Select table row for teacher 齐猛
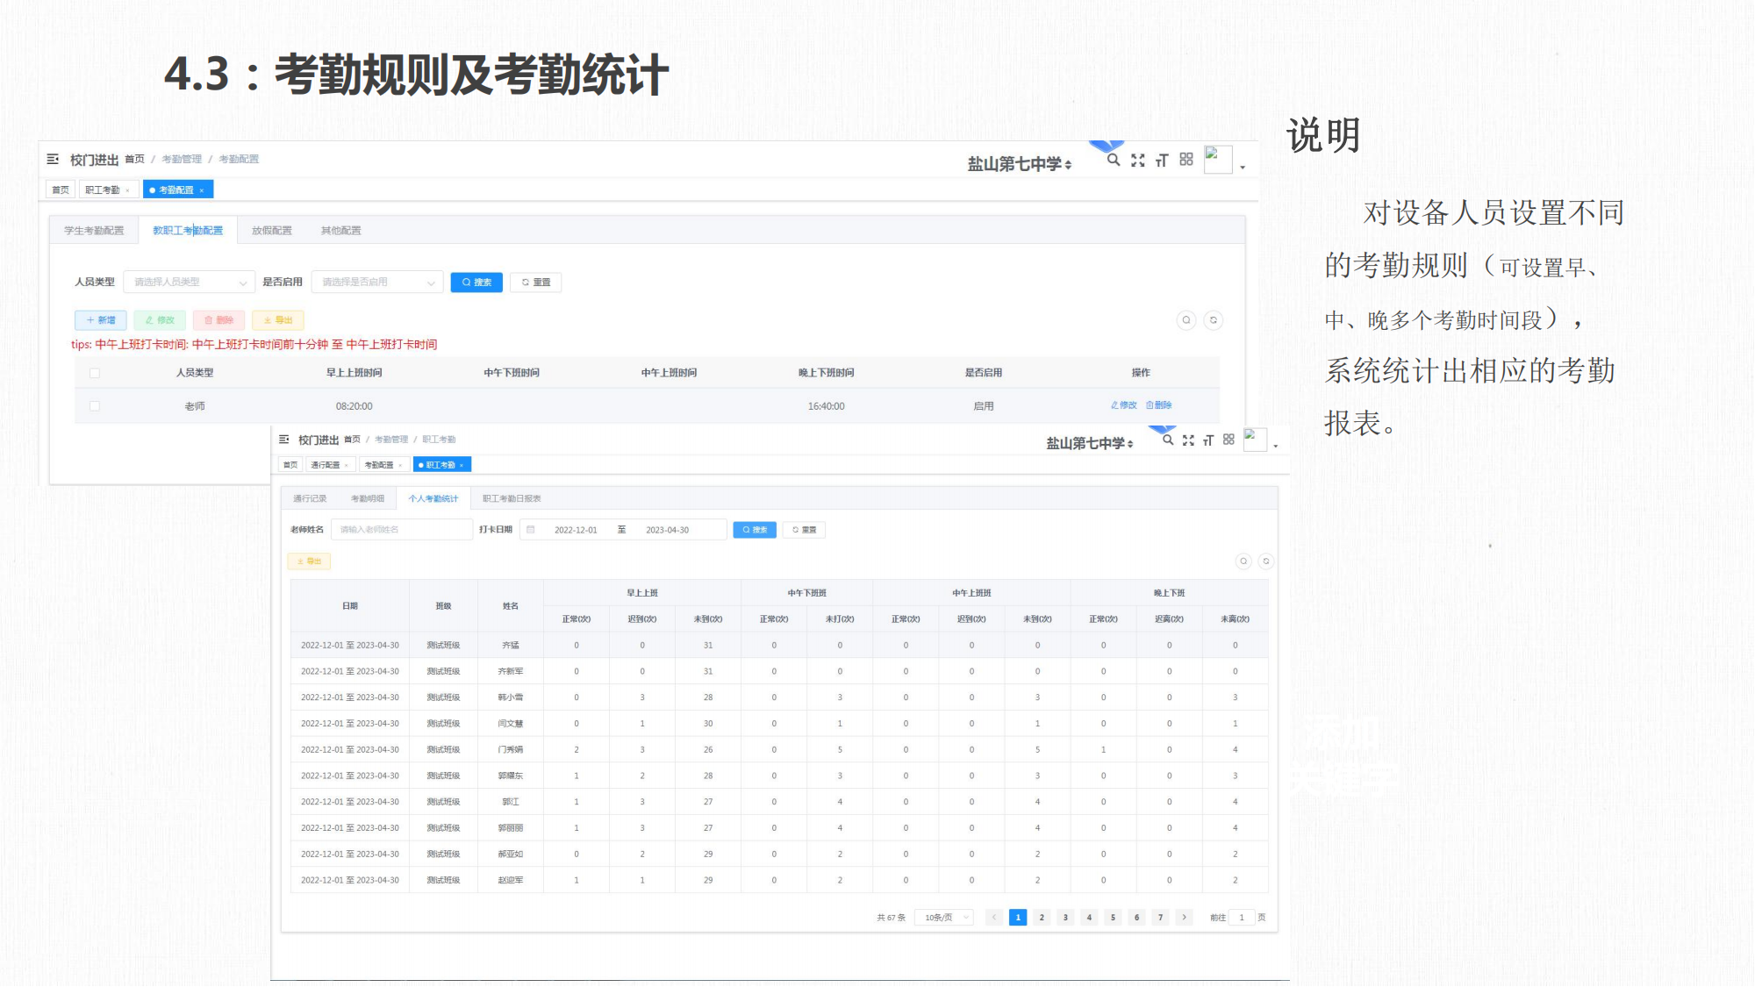This screenshot has height=987, width=1755. click(779, 645)
